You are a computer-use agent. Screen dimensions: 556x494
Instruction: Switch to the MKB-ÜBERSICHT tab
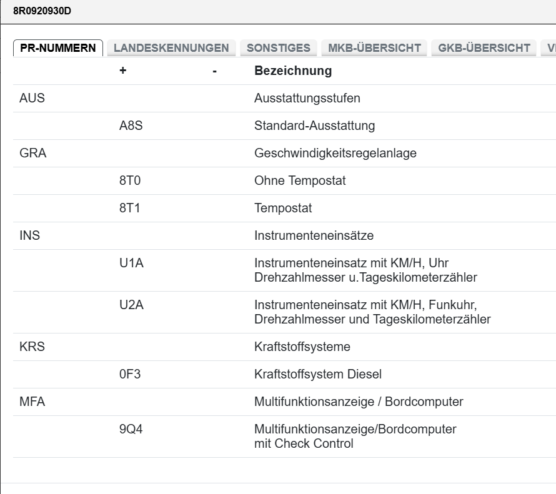[x=372, y=47]
